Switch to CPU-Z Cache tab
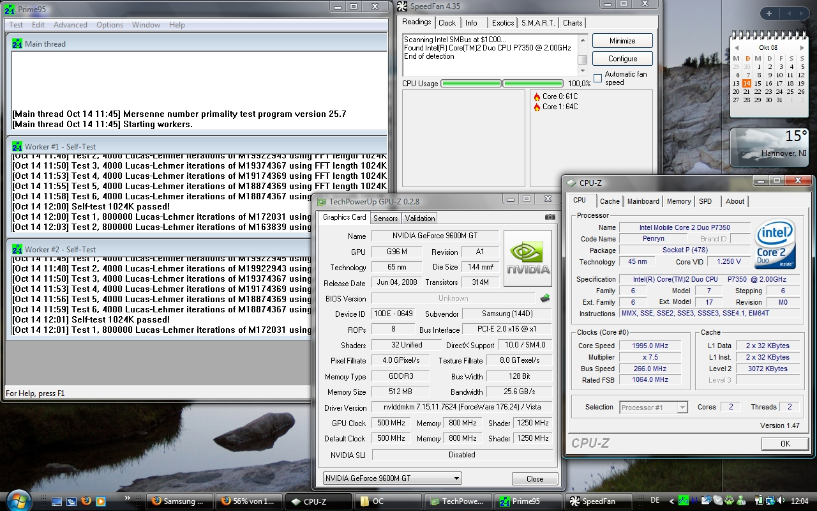The width and height of the screenshot is (817, 511). click(610, 201)
